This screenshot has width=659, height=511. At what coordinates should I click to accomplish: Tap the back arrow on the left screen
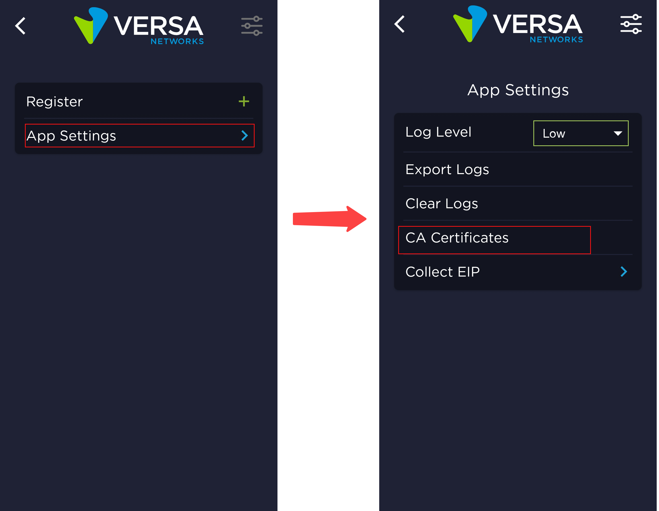(20, 26)
